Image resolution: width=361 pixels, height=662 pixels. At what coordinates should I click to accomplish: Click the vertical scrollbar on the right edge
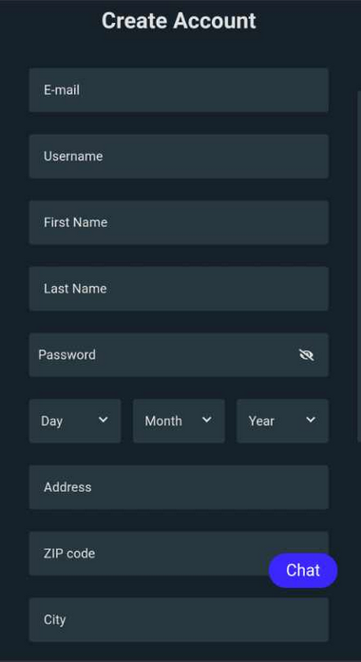tap(359, 266)
